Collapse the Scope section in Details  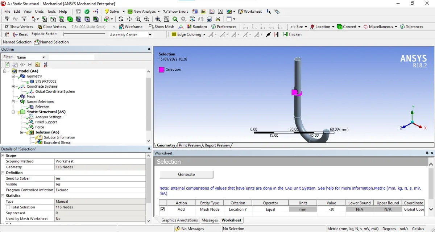[x=3, y=156]
